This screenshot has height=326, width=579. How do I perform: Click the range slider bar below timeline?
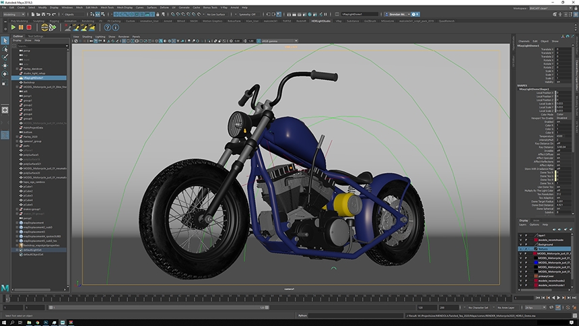coord(159,308)
